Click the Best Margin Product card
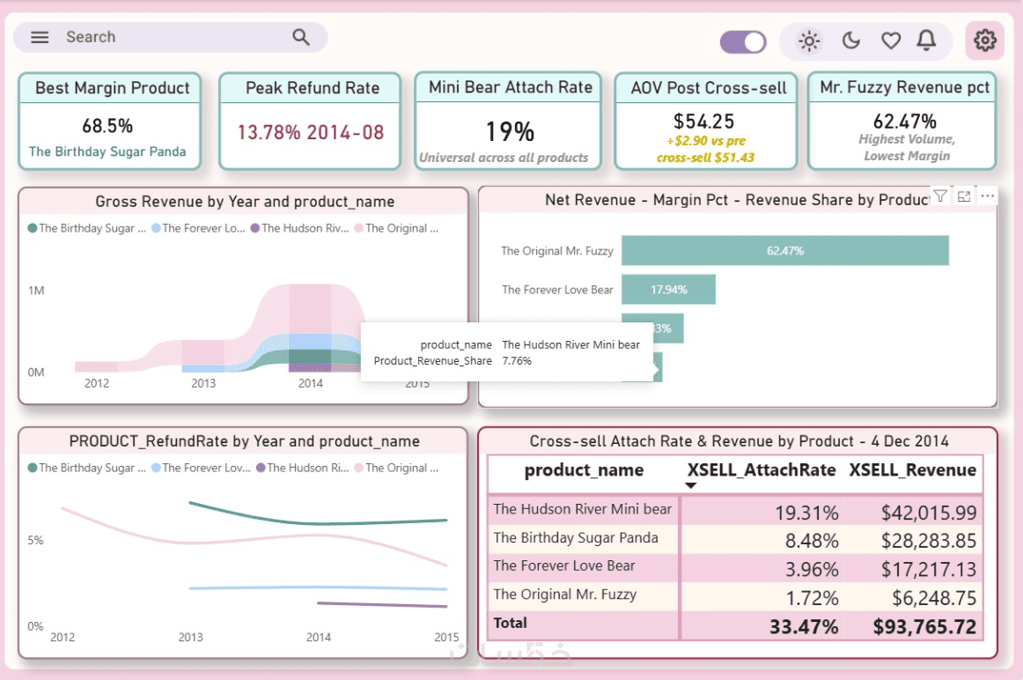 click(x=109, y=122)
